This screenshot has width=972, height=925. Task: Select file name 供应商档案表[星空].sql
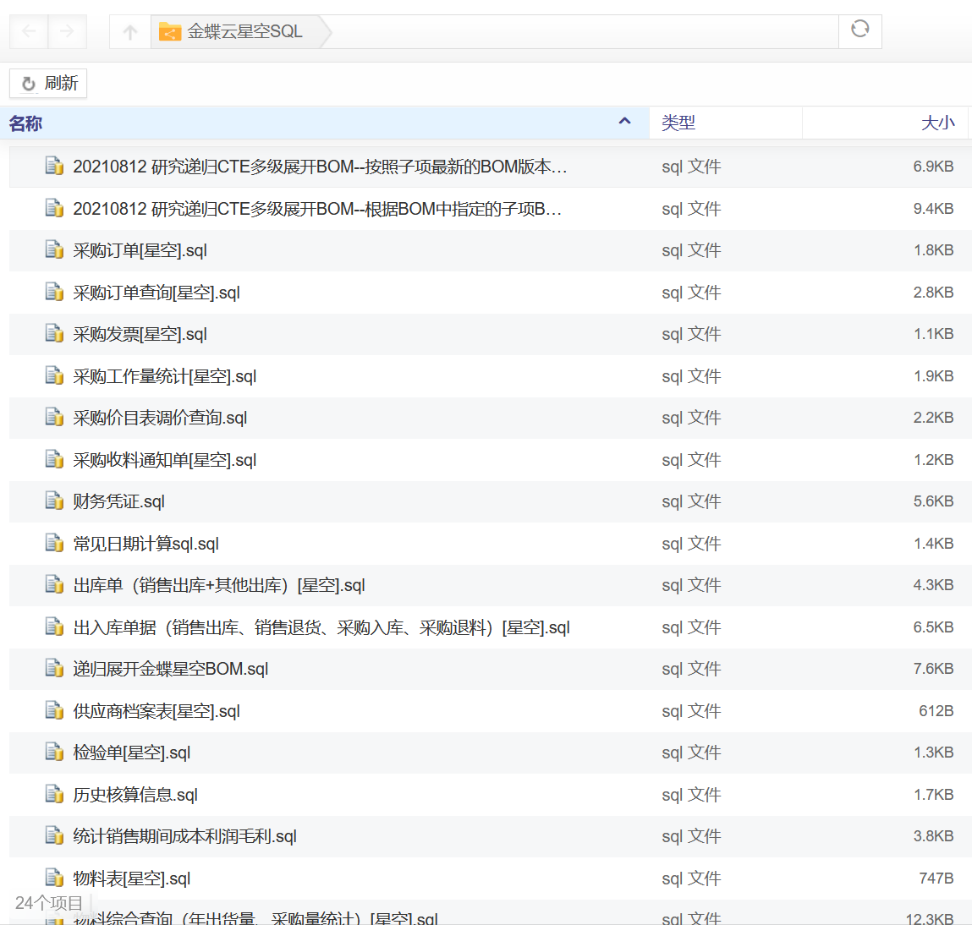click(x=157, y=711)
